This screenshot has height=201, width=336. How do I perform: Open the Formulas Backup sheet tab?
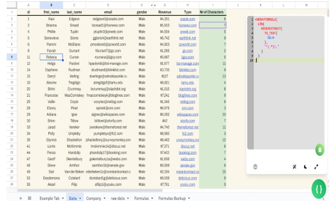[172, 198]
